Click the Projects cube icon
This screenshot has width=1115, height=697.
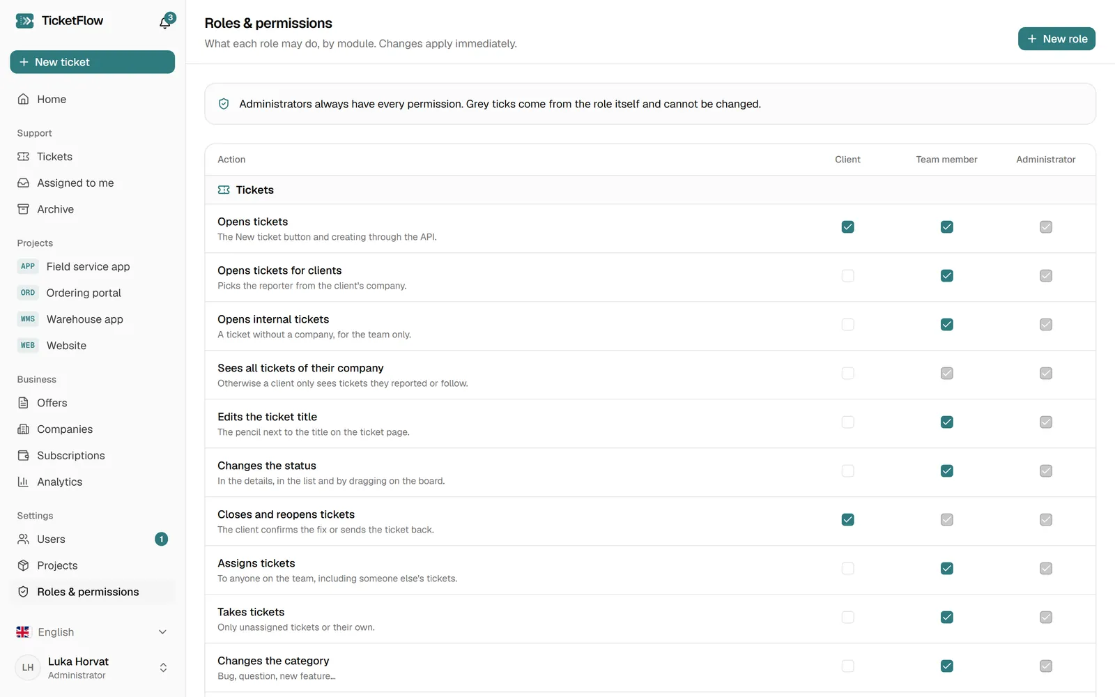(x=23, y=565)
